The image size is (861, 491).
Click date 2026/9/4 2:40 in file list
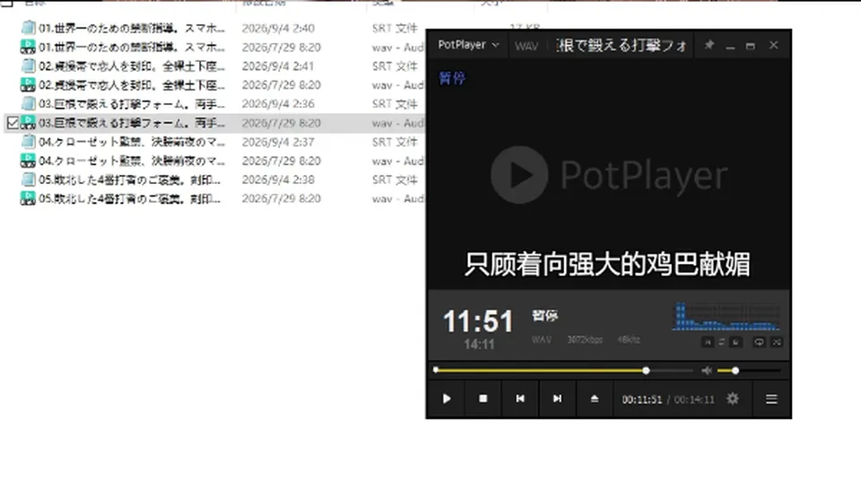(278, 28)
